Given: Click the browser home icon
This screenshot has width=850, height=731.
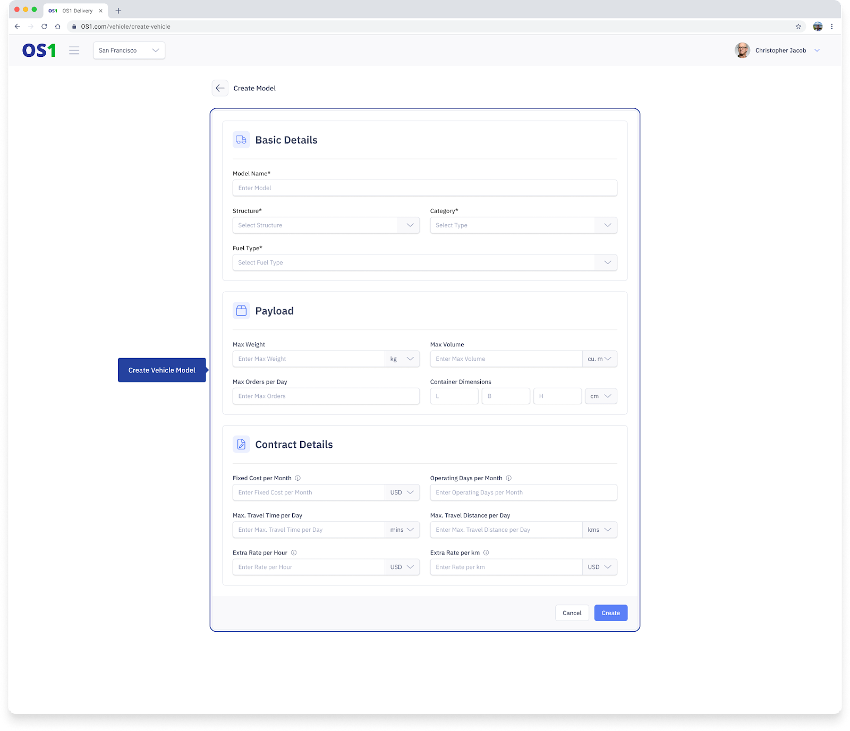Looking at the screenshot, I should point(58,27).
